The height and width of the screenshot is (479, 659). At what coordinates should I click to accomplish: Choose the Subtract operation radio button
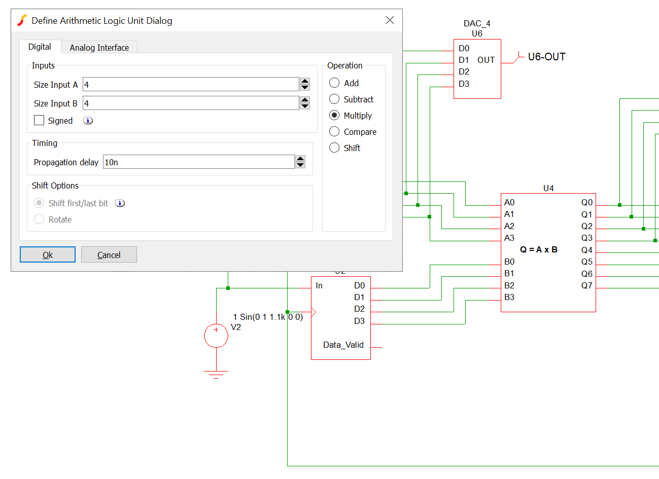pyautogui.click(x=334, y=99)
